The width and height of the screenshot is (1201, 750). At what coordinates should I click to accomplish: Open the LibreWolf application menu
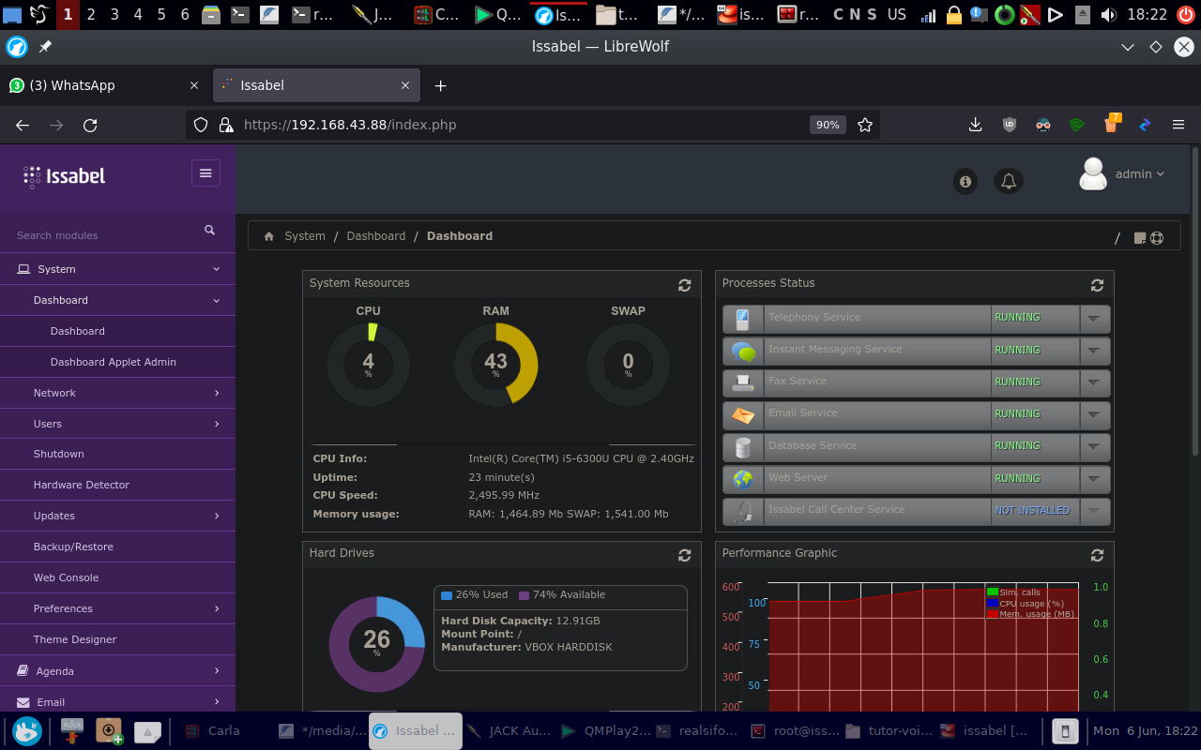pyautogui.click(x=1178, y=125)
